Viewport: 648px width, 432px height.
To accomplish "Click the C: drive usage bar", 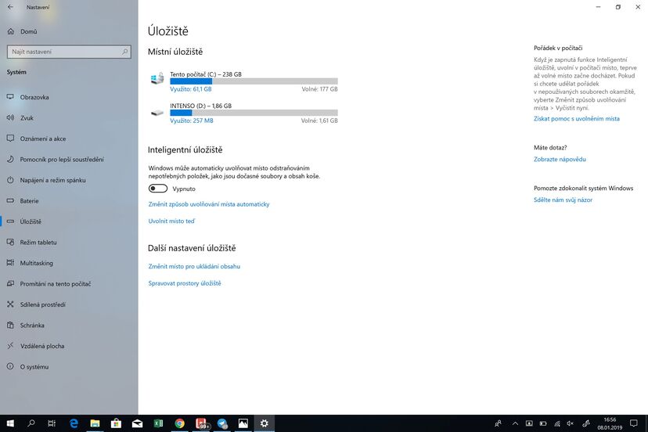I will point(254,81).
